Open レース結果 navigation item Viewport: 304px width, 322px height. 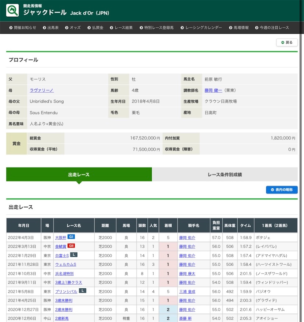pos(121,28)
